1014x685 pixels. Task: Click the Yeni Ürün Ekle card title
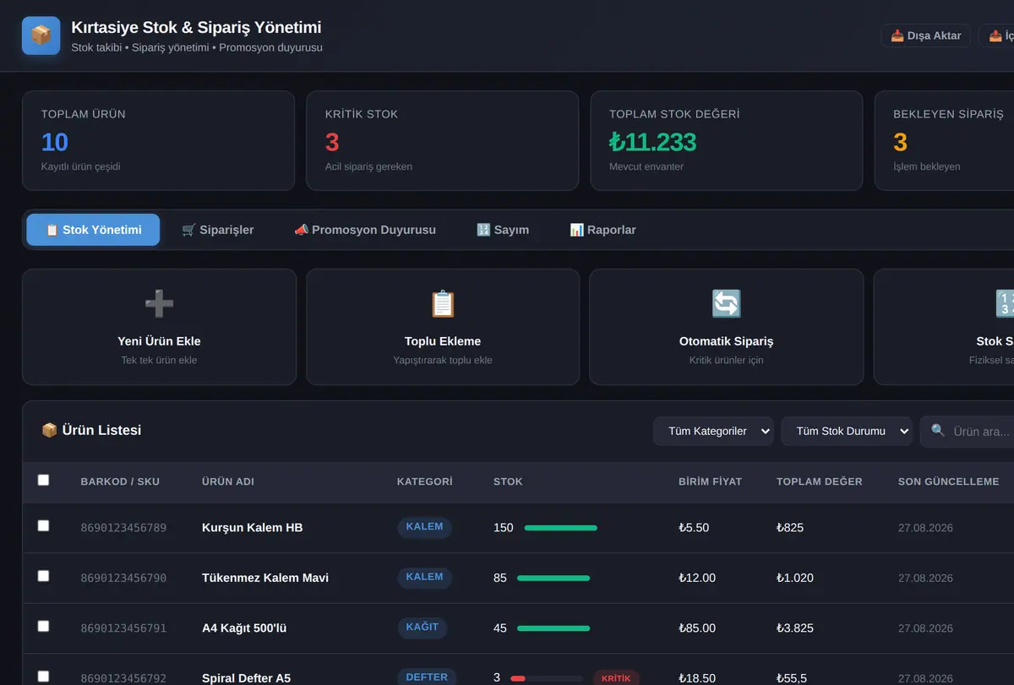click(159, 341)
